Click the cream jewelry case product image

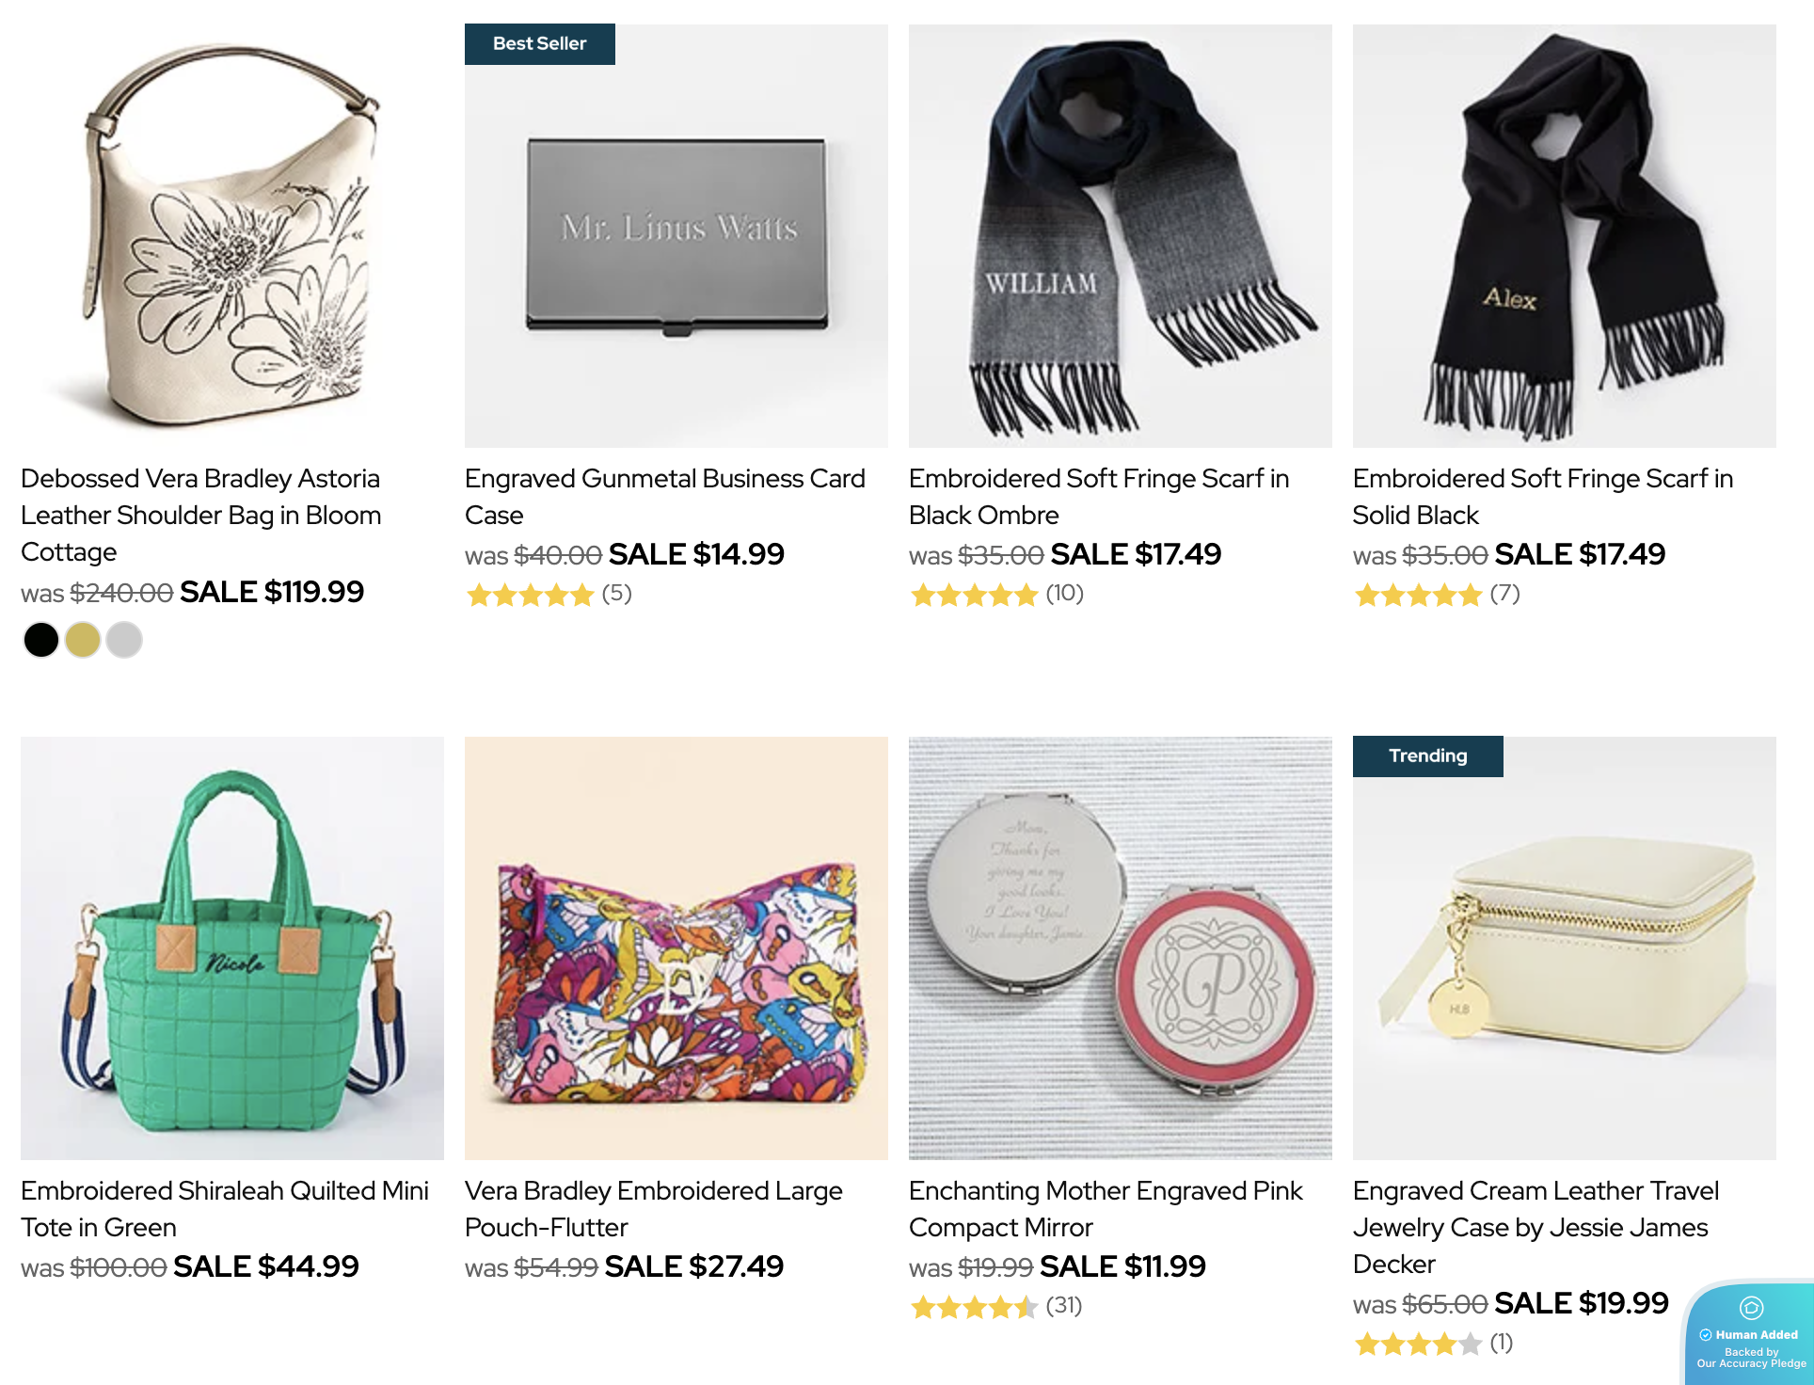click(1564, 947)
